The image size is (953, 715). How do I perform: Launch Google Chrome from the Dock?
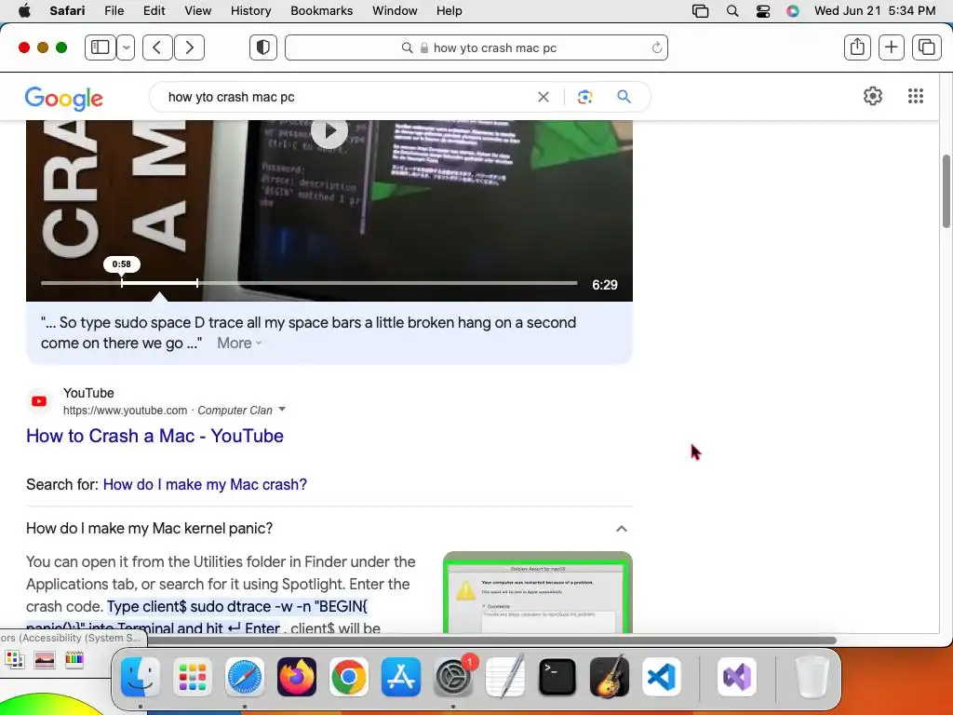click(349, 677)
